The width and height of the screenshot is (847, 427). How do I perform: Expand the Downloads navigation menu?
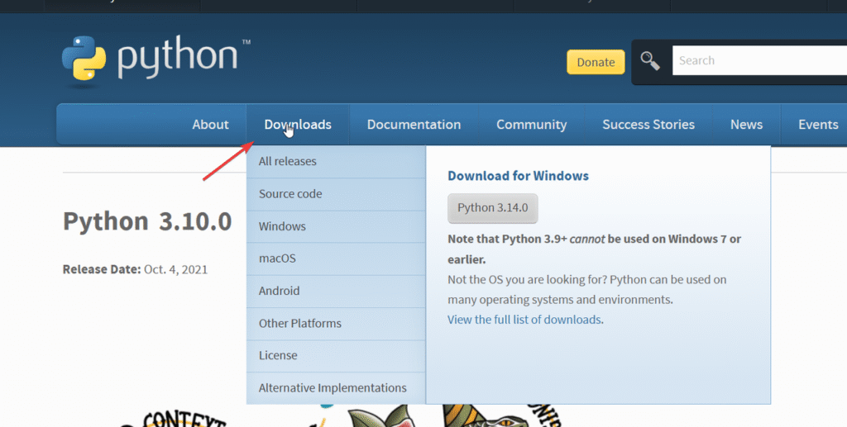pos(298,125)
